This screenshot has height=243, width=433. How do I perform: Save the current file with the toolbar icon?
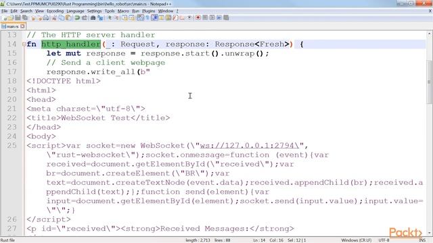[x=18, y=18]
